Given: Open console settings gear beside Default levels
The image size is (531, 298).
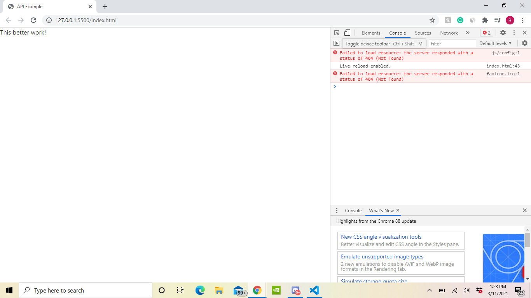Looking at the screenshot, I should coord(525,43).
